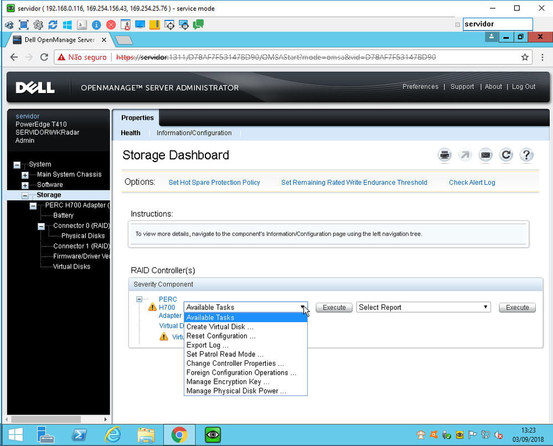The width and height of the screenshot is (553, 446).
Task: Click Log Out in header
Action: pos(523,87)
